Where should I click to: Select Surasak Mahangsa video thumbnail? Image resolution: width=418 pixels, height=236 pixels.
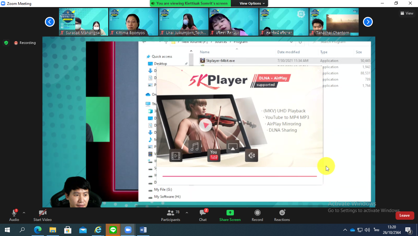84,22
